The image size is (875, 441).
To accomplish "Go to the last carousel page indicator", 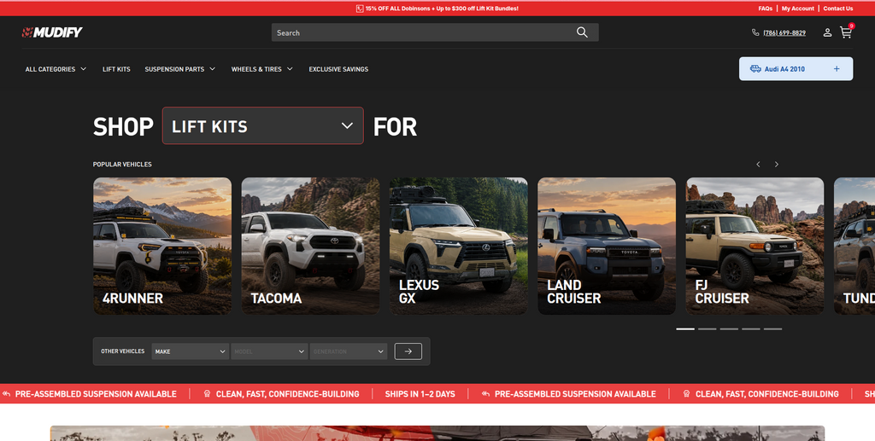I will click(x=772, y=329).
